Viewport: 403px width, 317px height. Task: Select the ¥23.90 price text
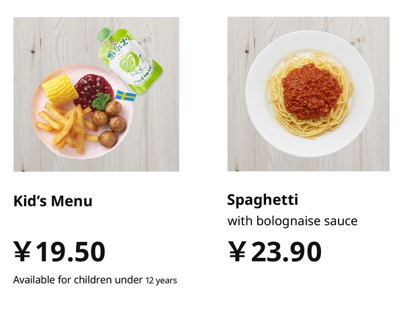click(275, 251)
